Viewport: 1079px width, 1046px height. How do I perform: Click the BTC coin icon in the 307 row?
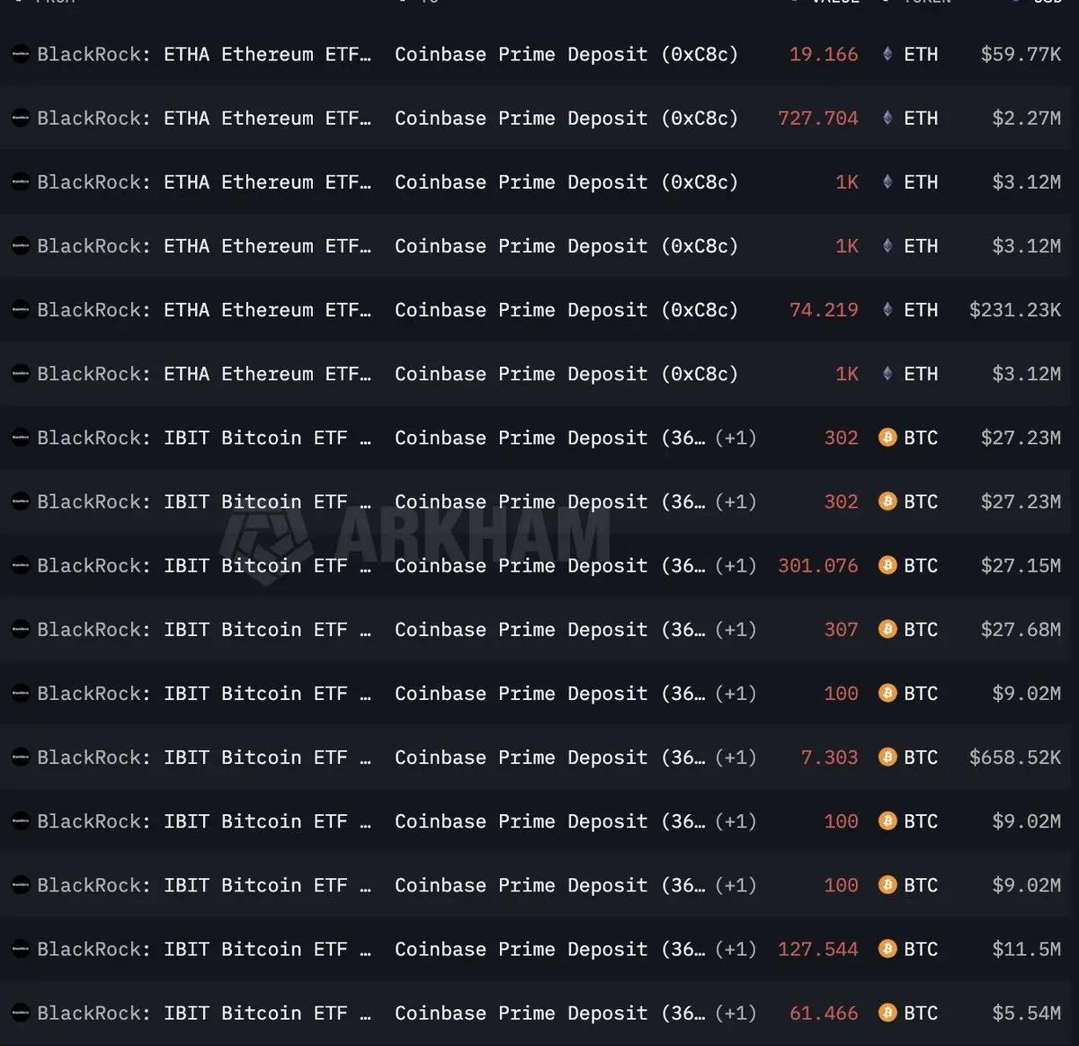tap(887, 629)
